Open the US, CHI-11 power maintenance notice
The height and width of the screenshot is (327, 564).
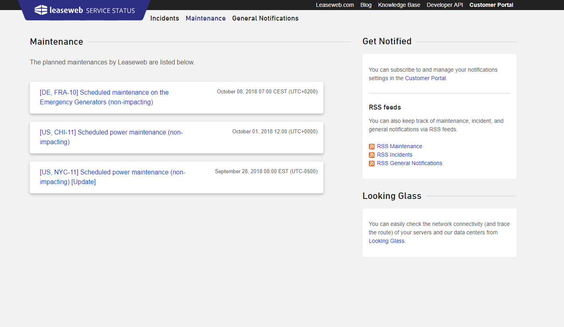pos(111,137)
